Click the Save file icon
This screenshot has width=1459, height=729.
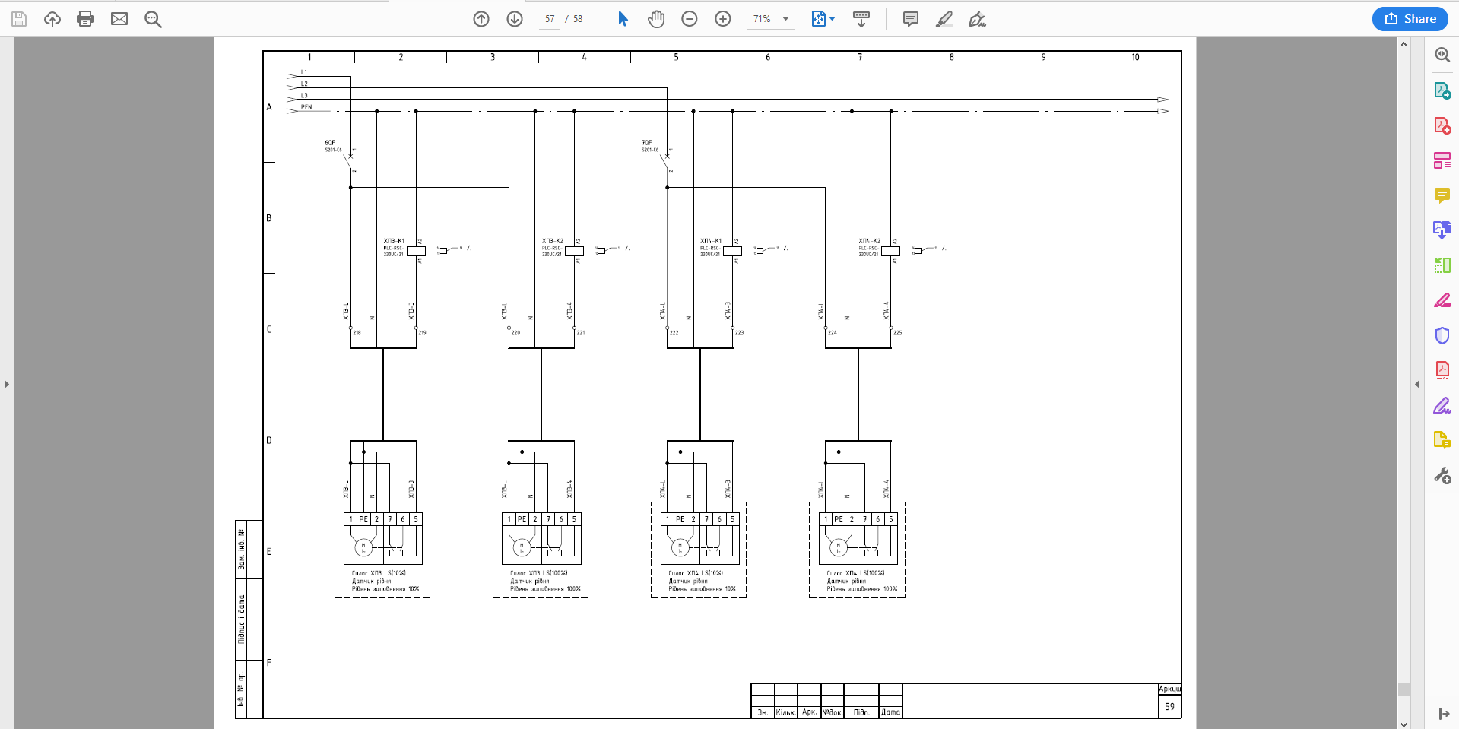click(x=19, y=19)
